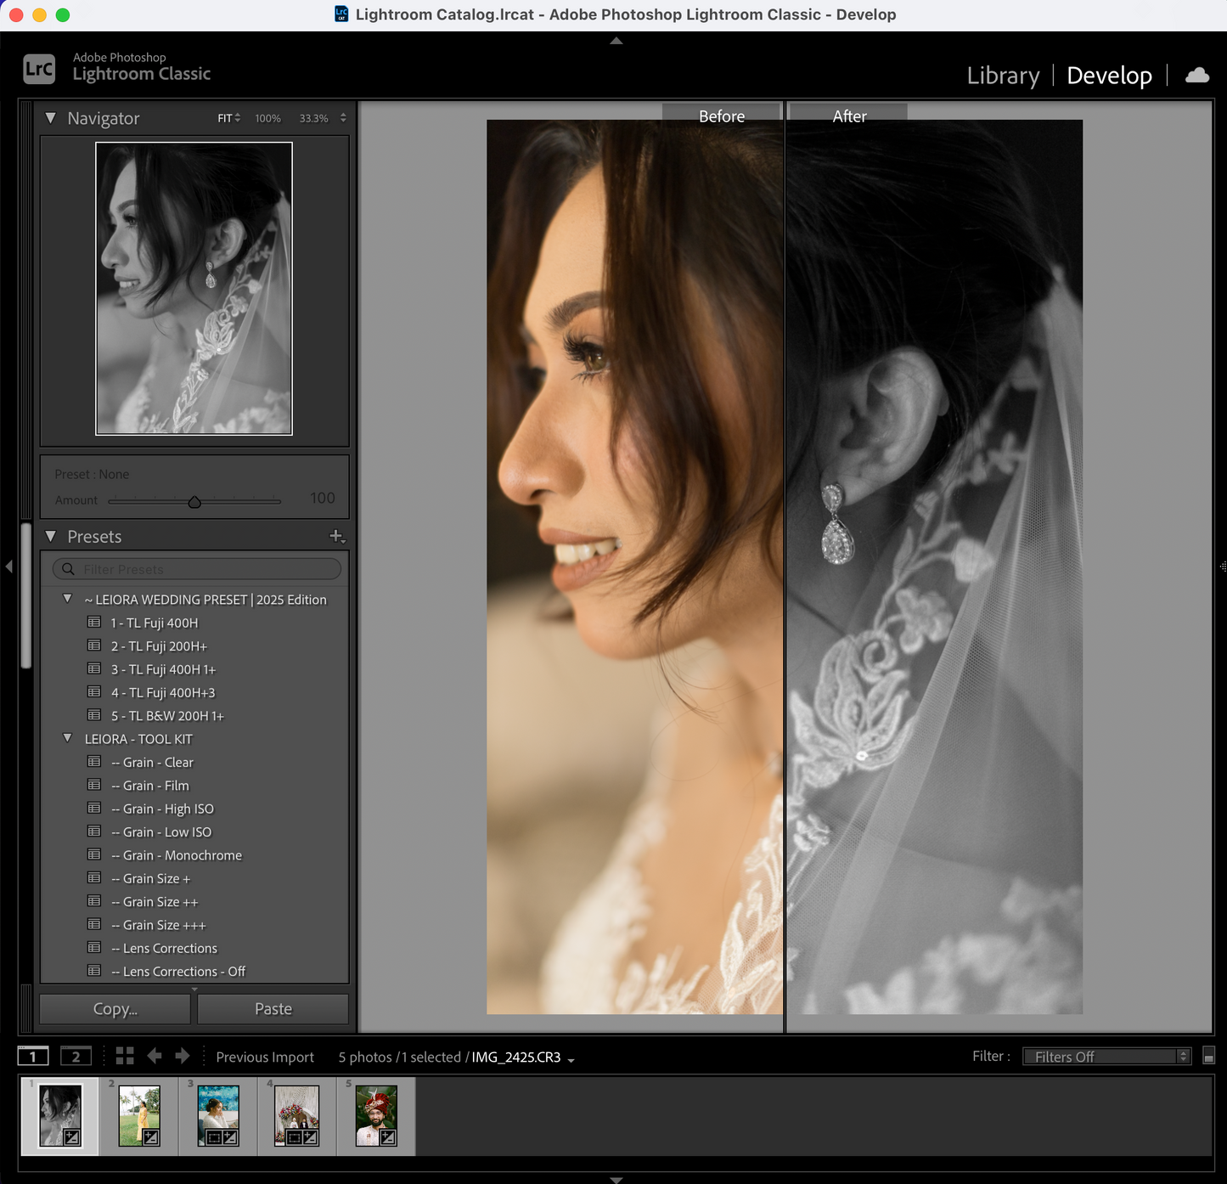The height and width of the screenshot is (1184, 1227).
Task: Click the go forward arrow icon
Action: [x=183, y=1056]
